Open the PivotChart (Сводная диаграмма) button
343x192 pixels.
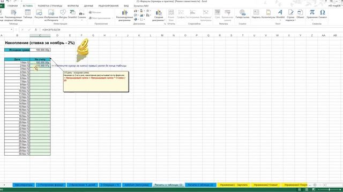coord(159,15)
